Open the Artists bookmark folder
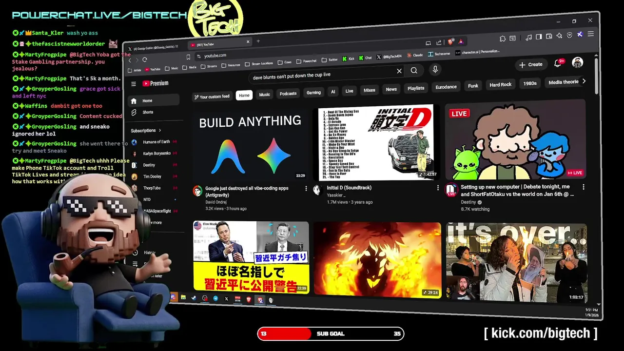The image size is (624, 351). coord(134,70)
